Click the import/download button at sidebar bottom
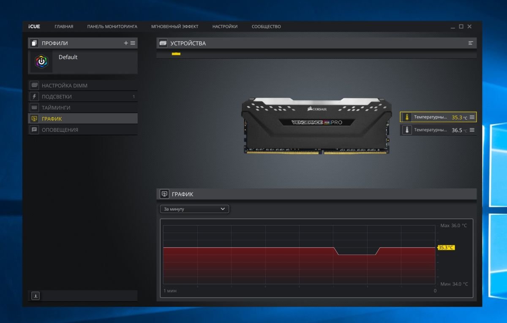Viewport: 507px width, 323px height. [35, 296]
